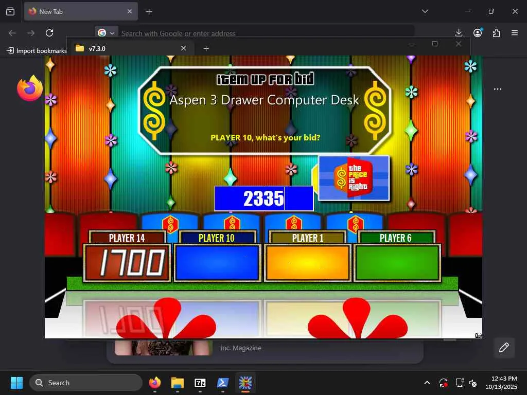
Task: Click the game app icon in taskbar
Action: click(x=245, y=383)
